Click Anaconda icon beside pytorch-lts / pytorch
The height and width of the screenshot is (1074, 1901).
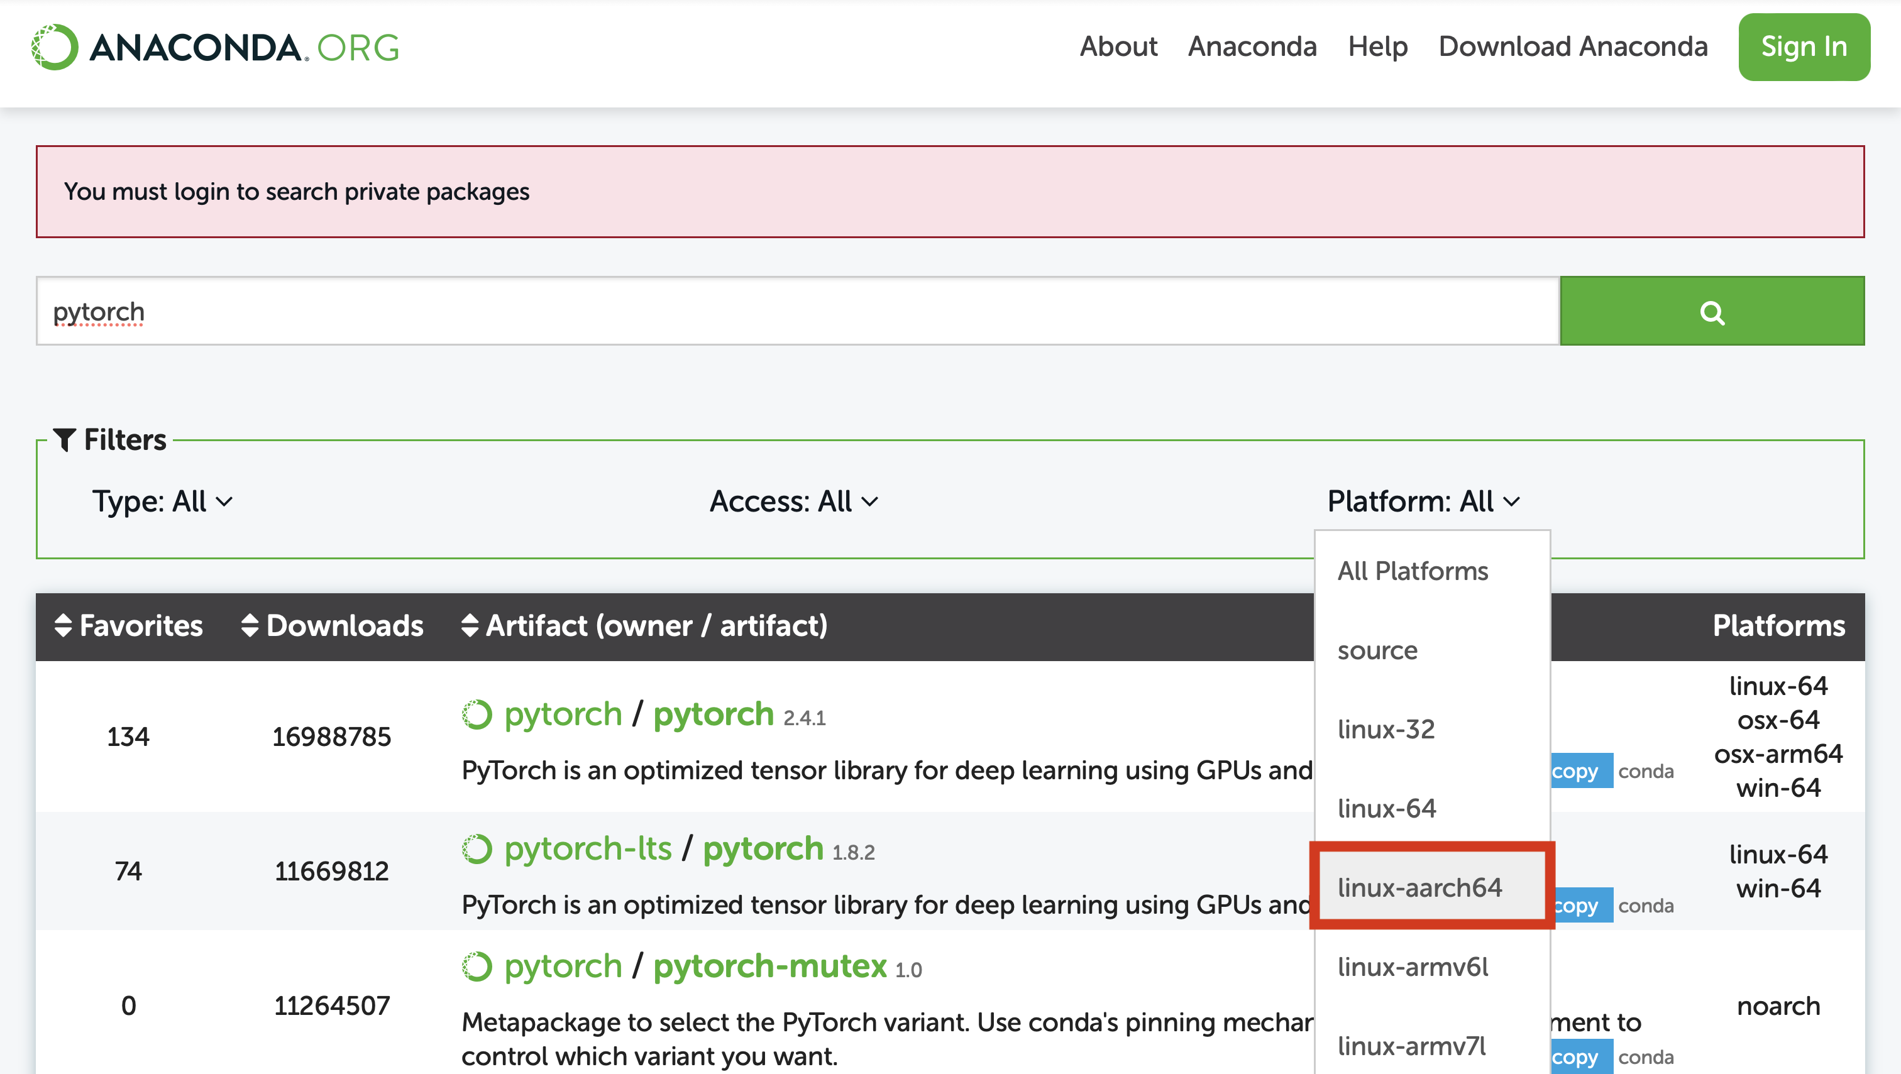(477, 849)
